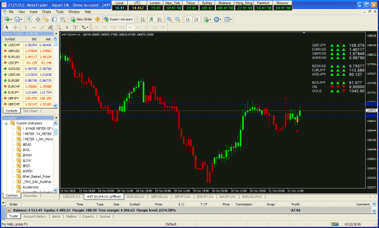Select the vertical line drawing tool
This screenshot has width=379, height=228.
click(x=25, y=27)
